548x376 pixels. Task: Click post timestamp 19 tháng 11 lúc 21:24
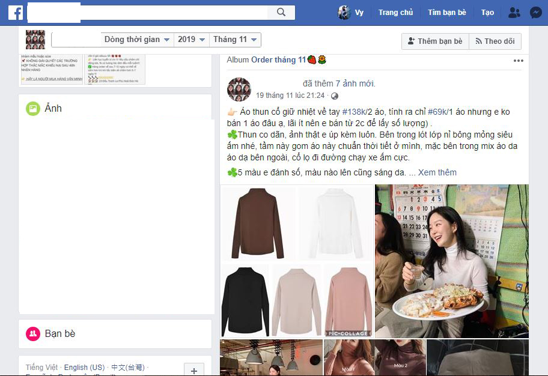290,96
